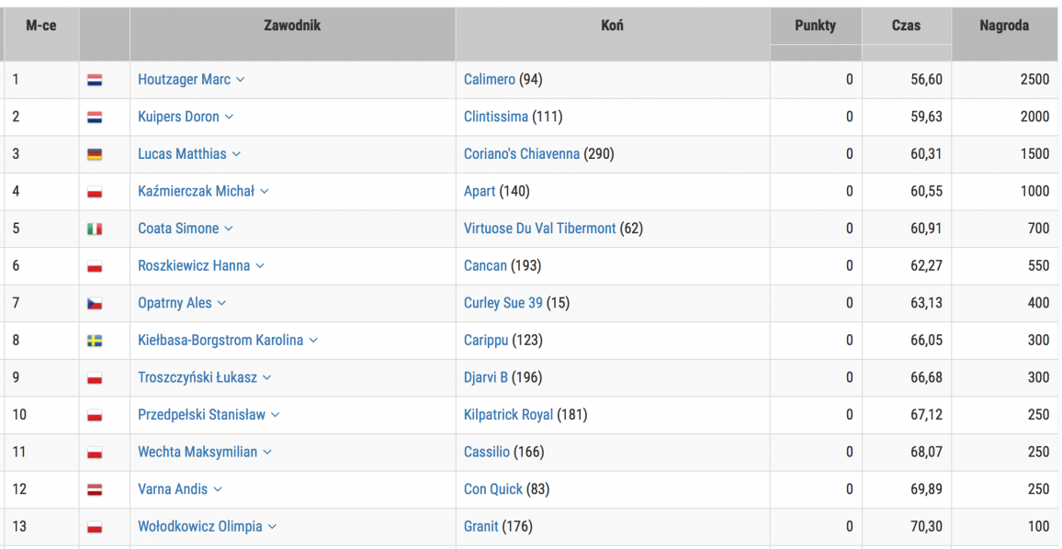Expand details chevron for Houtzager Marc

(241, 80)
